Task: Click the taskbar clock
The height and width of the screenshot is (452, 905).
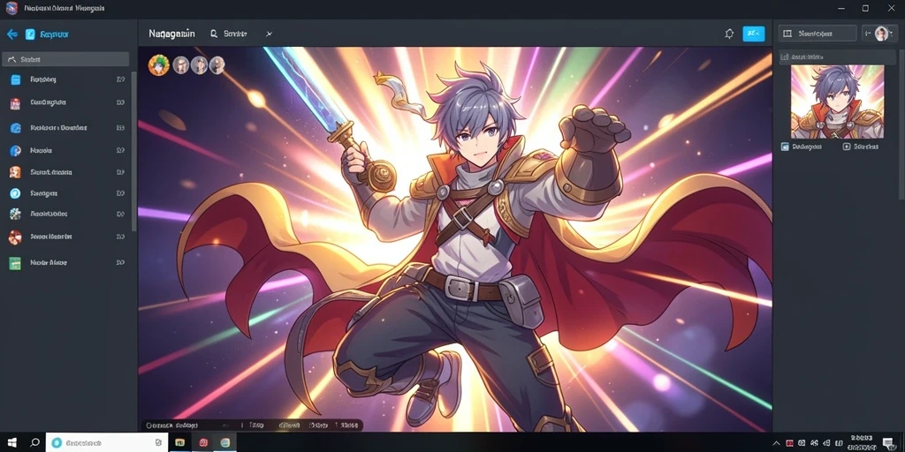Action: pos(861,443)
